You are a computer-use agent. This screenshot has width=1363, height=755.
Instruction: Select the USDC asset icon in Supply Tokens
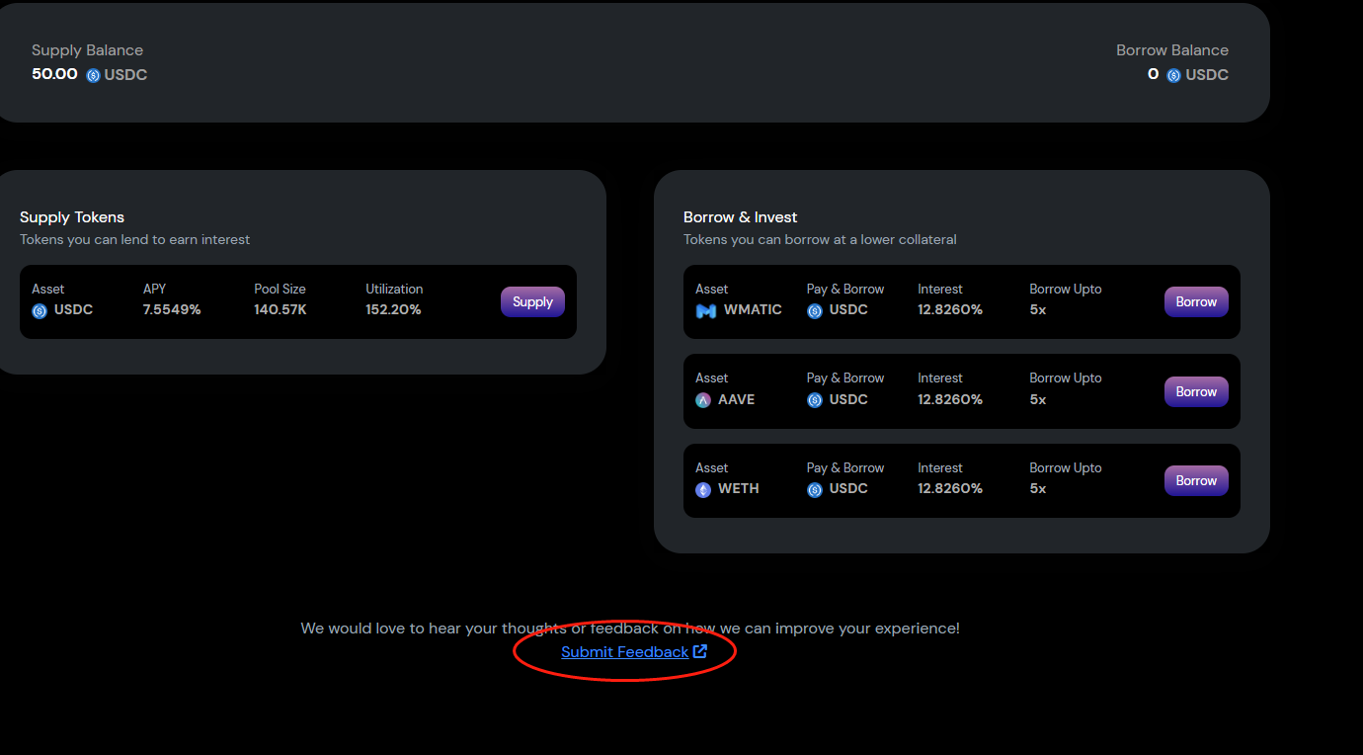[40, 310]
